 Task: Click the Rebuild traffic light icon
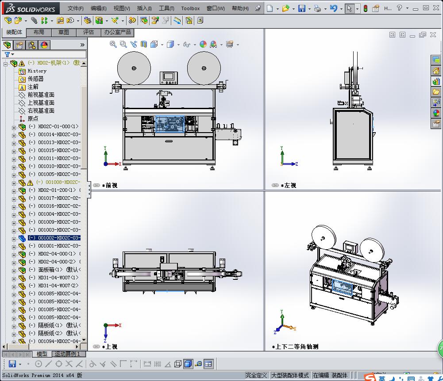[365, 8]
